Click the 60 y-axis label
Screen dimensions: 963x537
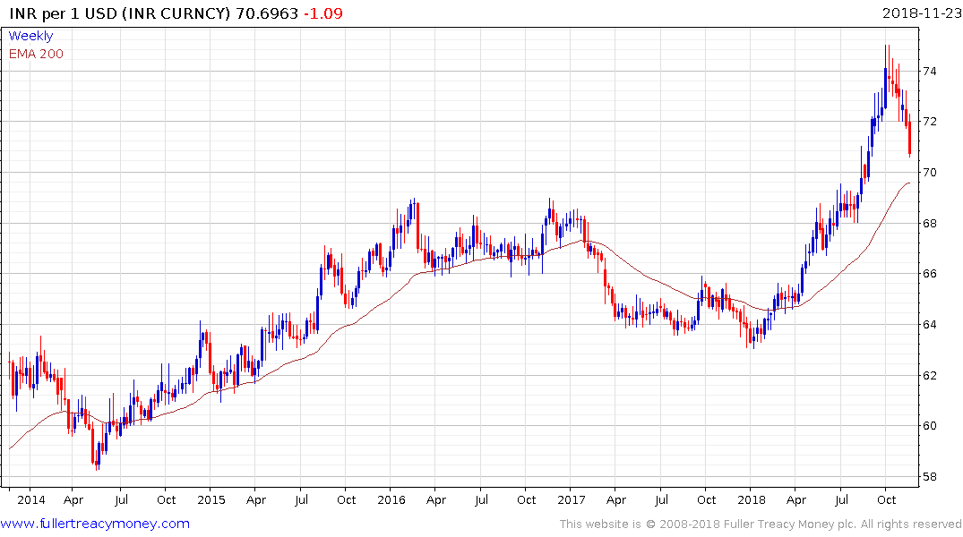929,426
